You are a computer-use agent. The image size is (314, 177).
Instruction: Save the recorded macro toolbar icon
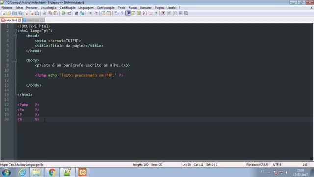coord(186,13)
